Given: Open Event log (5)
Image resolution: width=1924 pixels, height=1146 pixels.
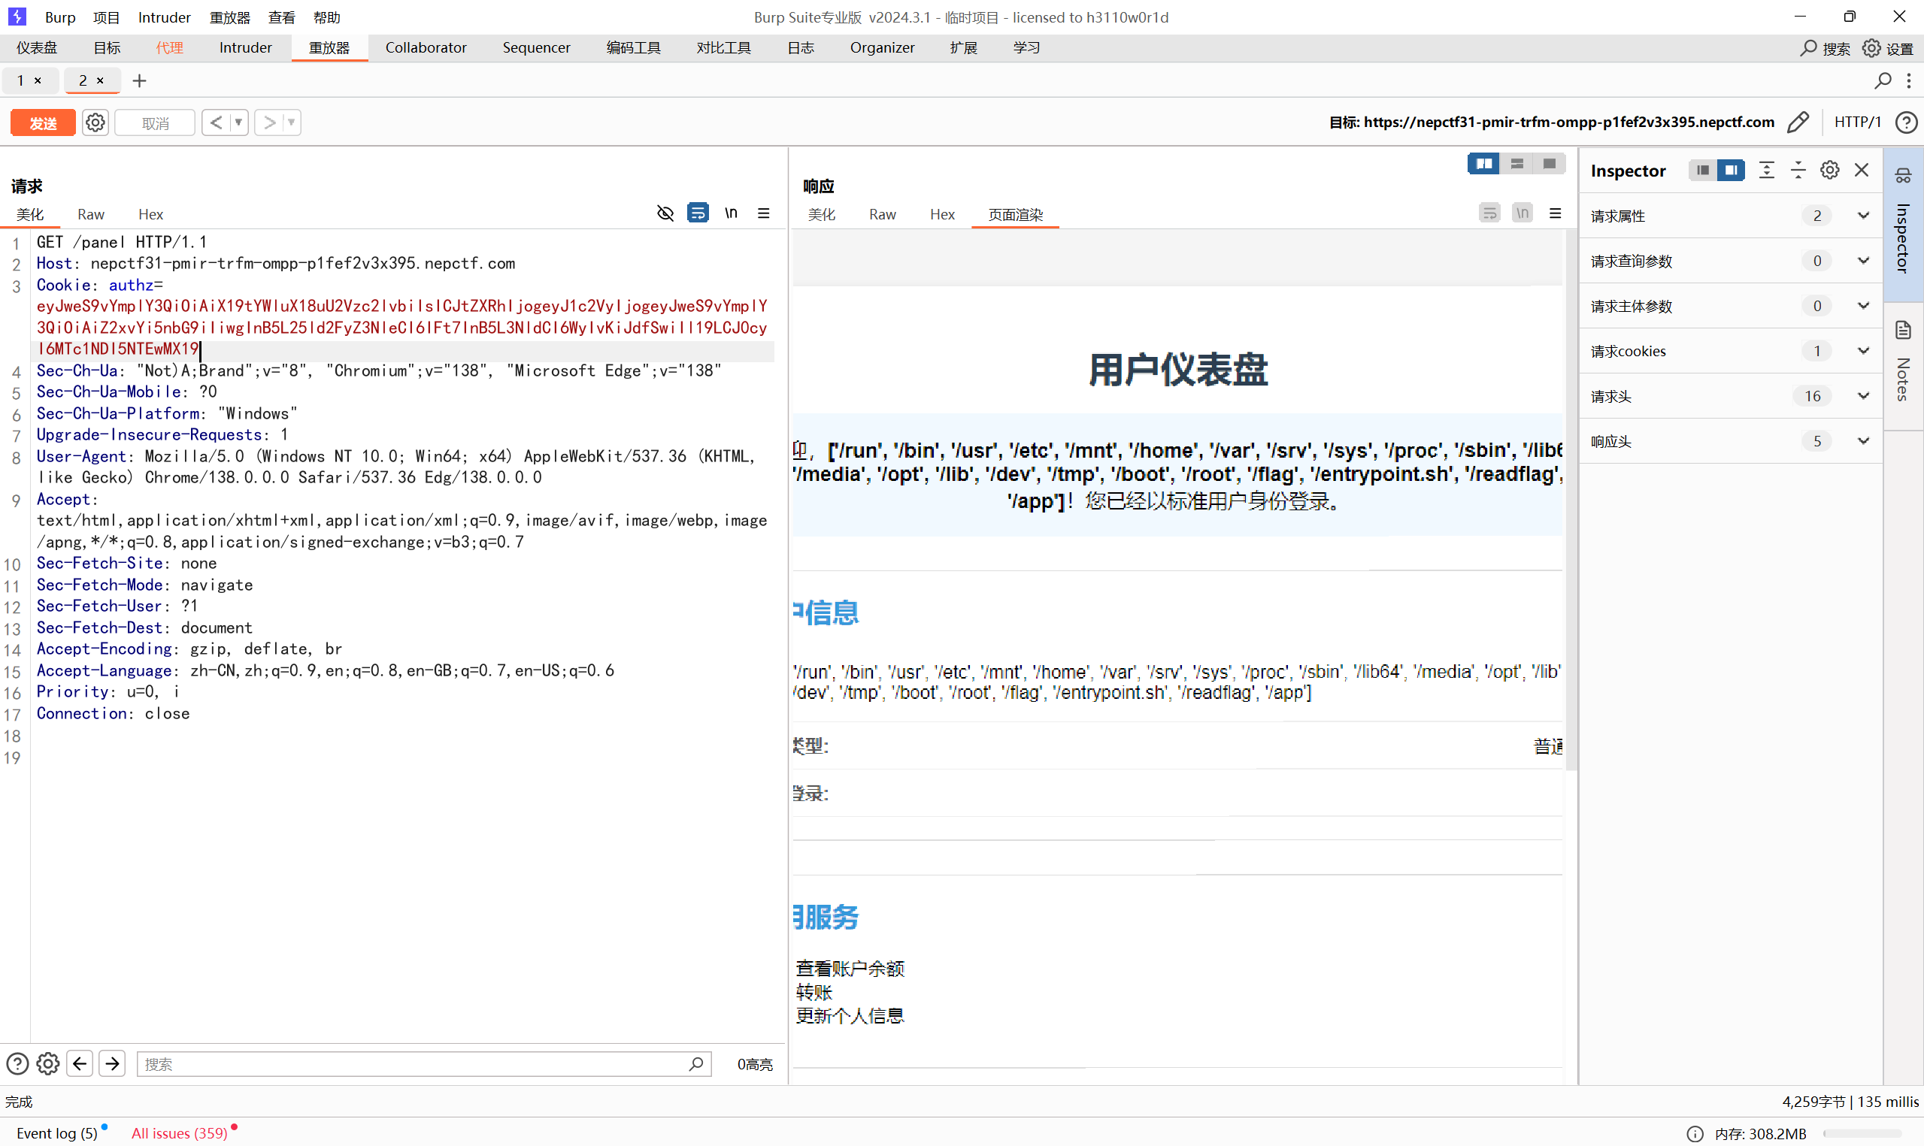Looking at the screenshot, I should pyautogui.click(x=58, y=1132).
